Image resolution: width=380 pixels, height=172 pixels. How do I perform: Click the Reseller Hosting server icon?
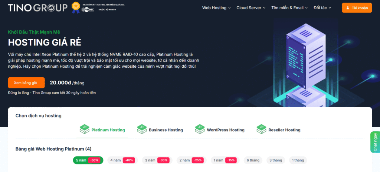pos(262,129)
